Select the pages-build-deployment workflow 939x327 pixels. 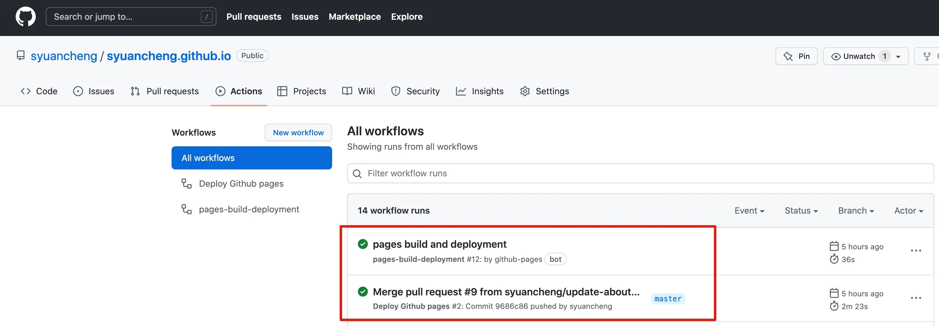[x=249, y=209]
